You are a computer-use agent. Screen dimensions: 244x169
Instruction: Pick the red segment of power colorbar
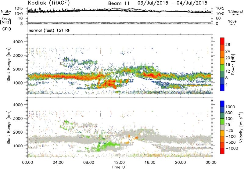[222, 41]
